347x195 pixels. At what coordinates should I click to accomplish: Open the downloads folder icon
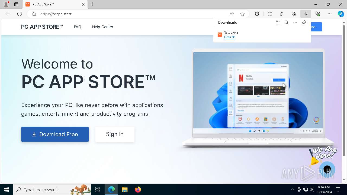278,22
